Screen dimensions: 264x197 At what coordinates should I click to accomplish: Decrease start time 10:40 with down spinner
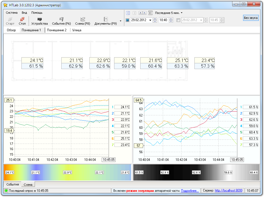pos(171,21)
